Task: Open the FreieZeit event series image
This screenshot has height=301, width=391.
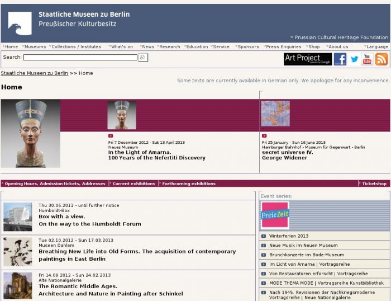Action: 275,215
